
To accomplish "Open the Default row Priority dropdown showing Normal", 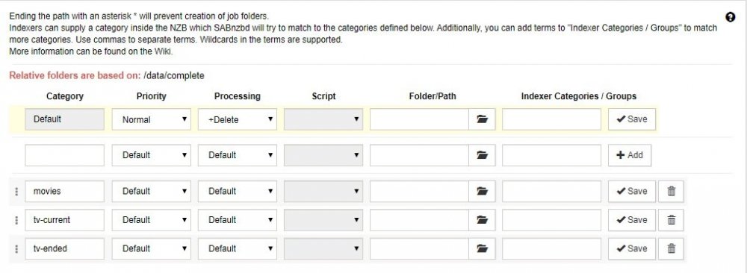I will tap(152, 119).
